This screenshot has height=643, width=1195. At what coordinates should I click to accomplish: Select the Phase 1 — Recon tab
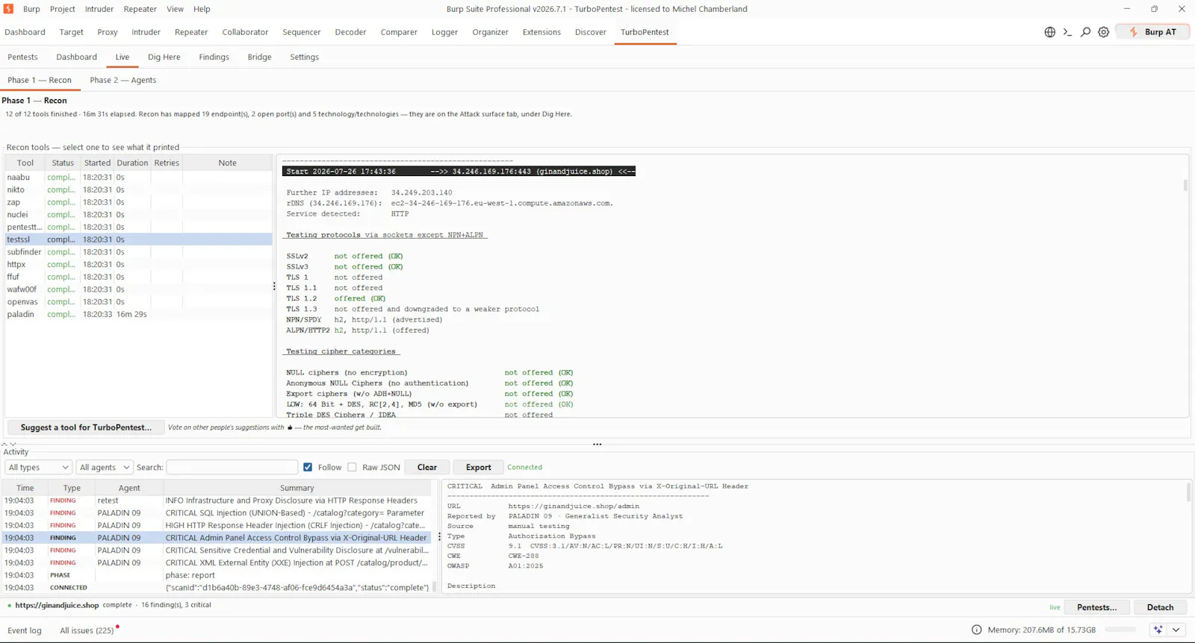pyautogui.click(x=40, y=80)
